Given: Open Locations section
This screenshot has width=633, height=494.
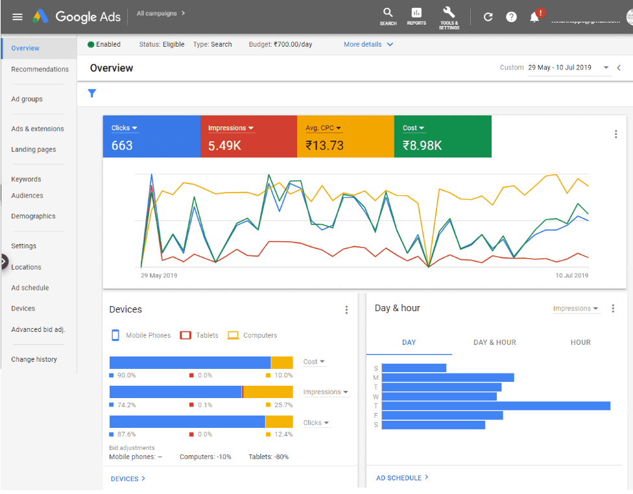Looking at the screenshot, I should click(26, 267).
